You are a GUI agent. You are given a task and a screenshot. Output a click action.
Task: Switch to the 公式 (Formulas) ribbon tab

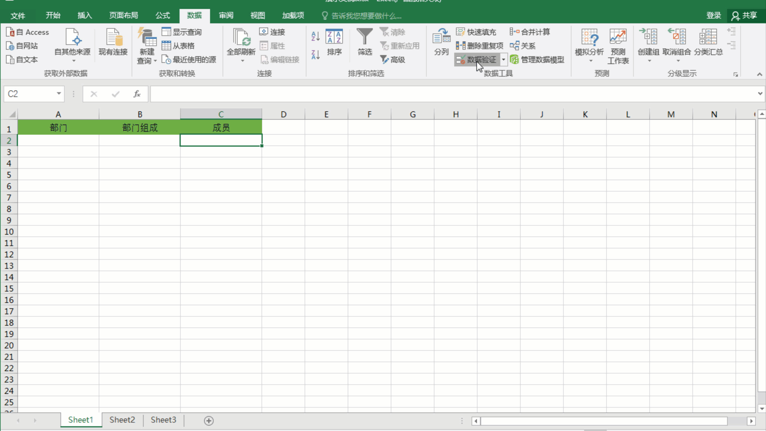(x=162, y=16)
